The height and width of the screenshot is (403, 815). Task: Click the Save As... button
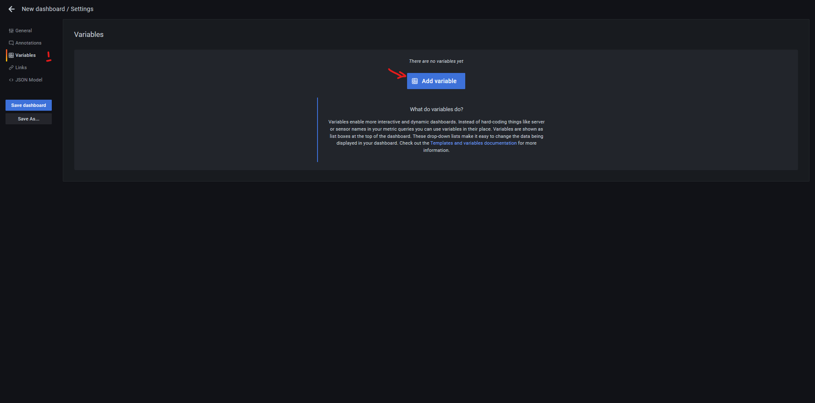click(28, 119)
